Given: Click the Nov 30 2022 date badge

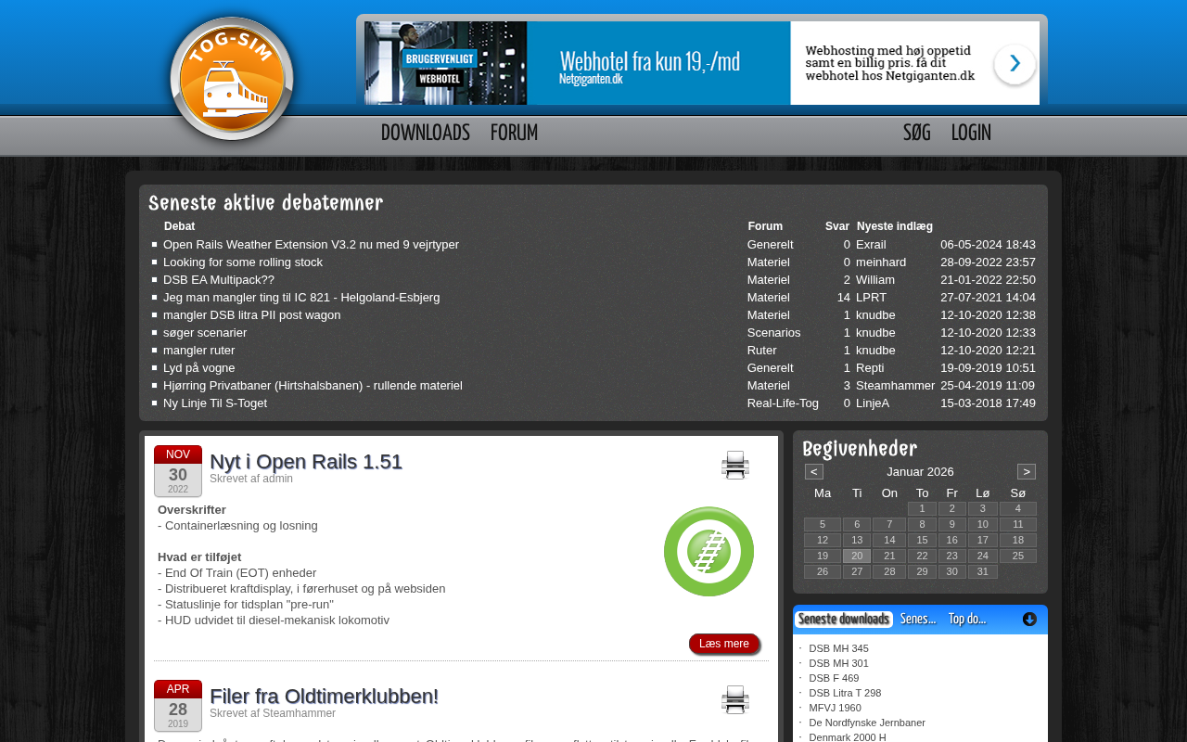Looking at the screenshot, I should point(178,471).
